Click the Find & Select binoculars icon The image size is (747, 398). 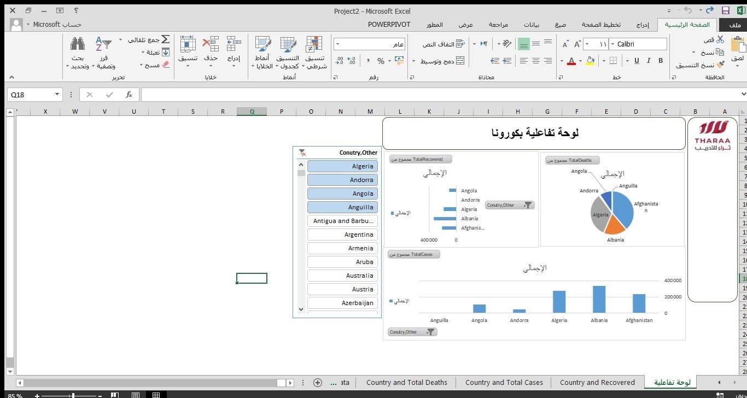click(x=78, y=44)
